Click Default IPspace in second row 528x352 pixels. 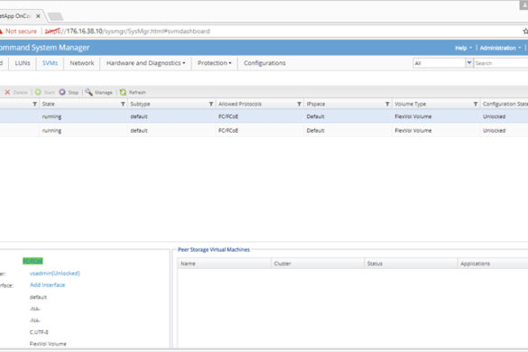(x=316, y=131)
